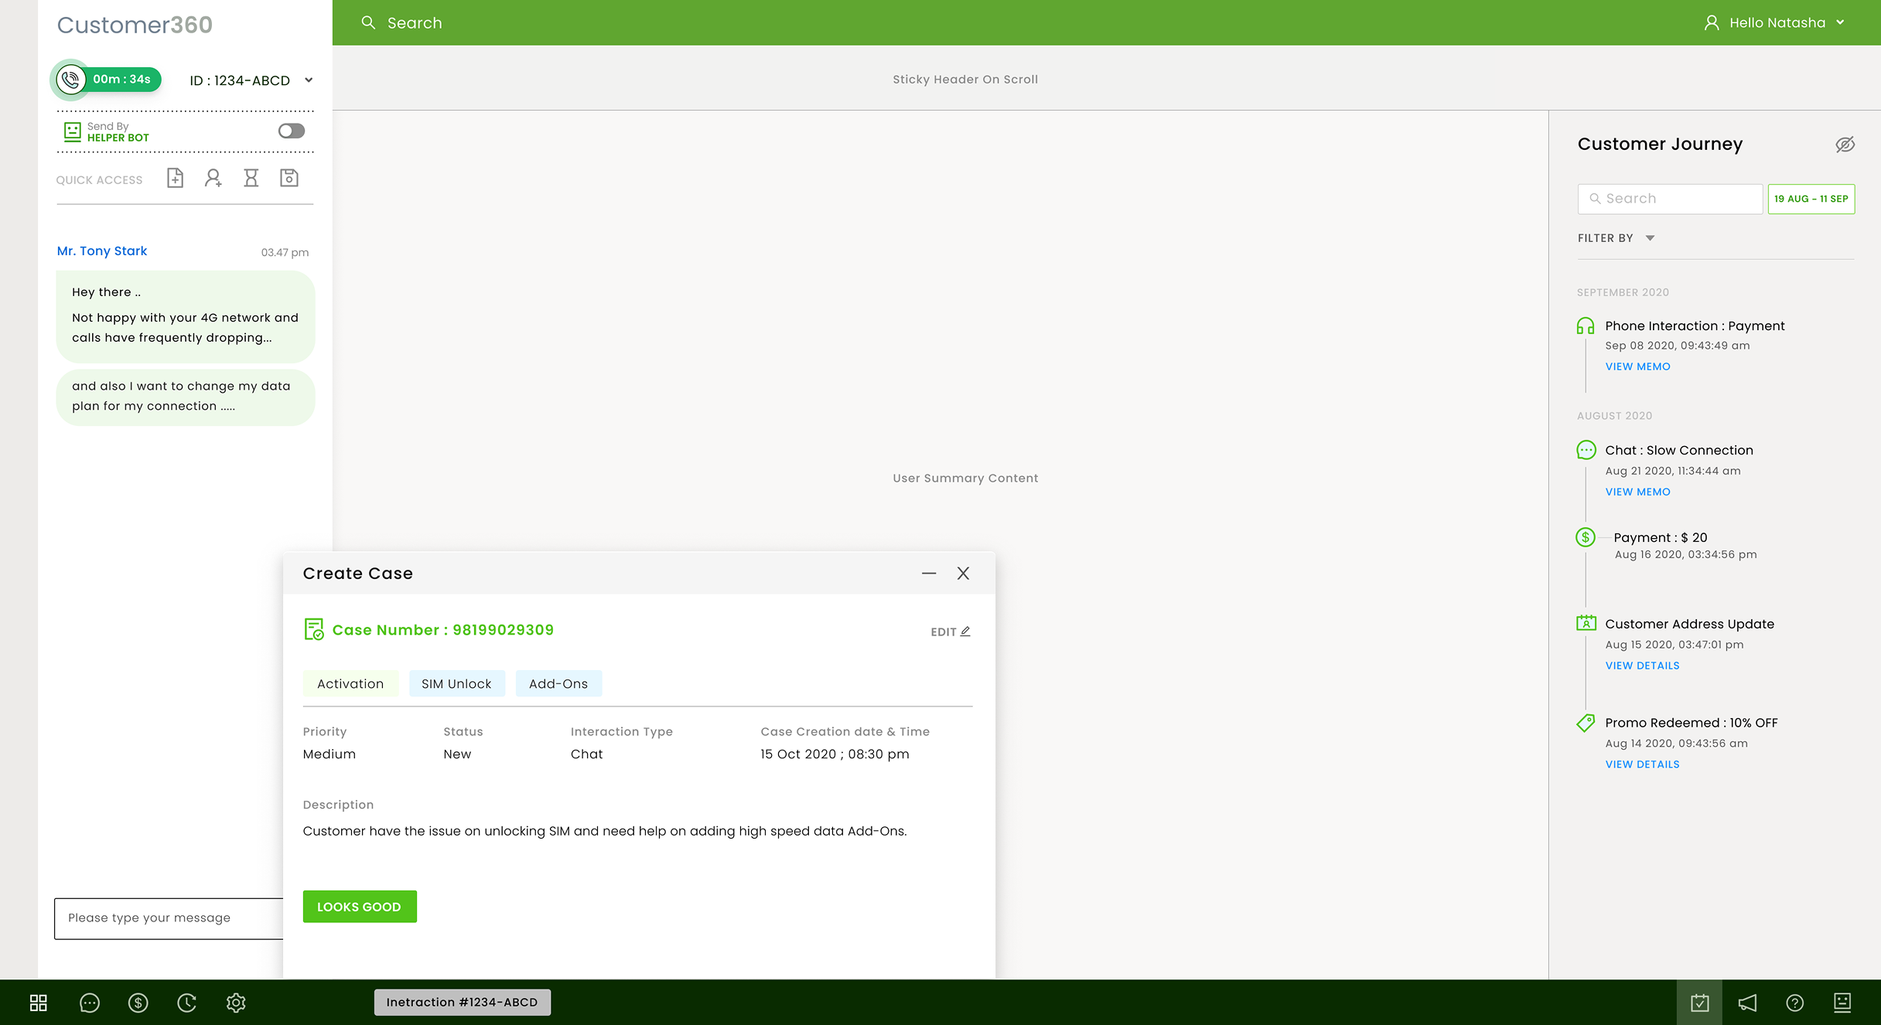
Task: Open the Hello Natasha user menu chevron
Action: click(x=1841, y=23)
